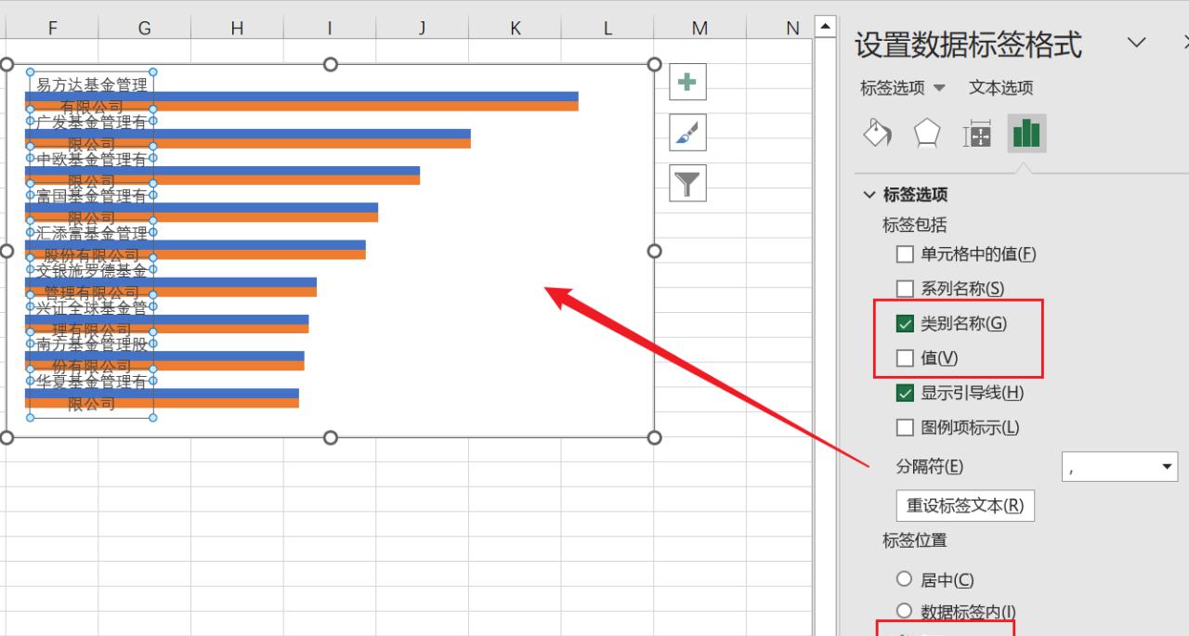The image size is (1189, 636).
Task: Open the Chart Styles paintbrush button
Action: pos(687,133)
